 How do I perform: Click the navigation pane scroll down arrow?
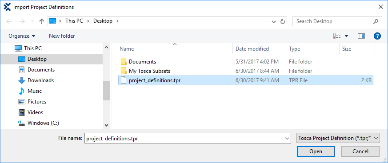point(106,125)
